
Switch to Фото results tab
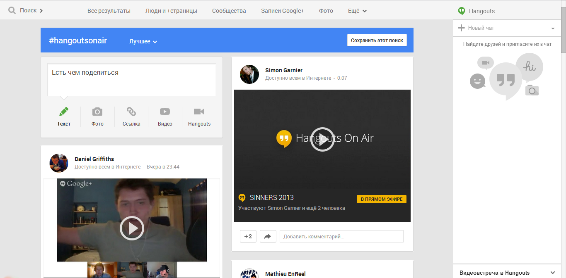(326, 11)
